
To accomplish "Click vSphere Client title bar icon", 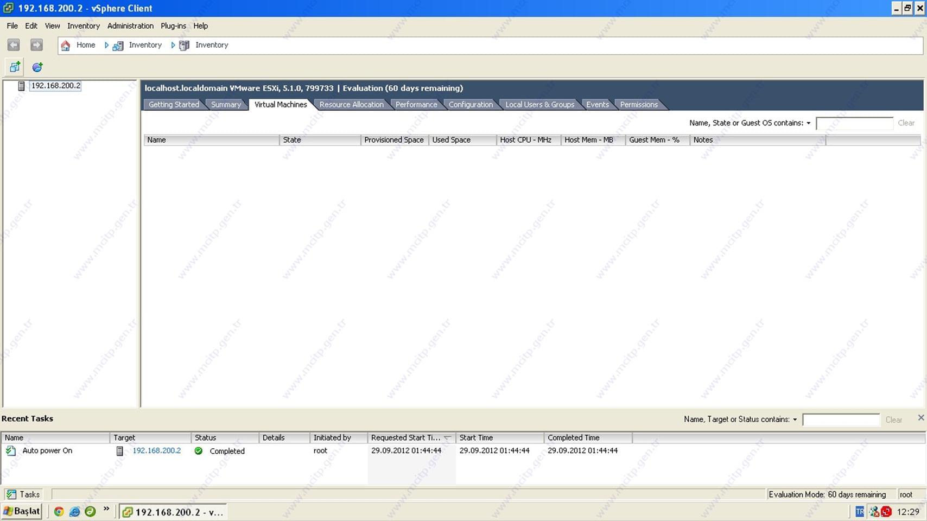I will [8, 8].
